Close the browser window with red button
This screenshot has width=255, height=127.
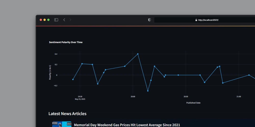pos(41,20)
